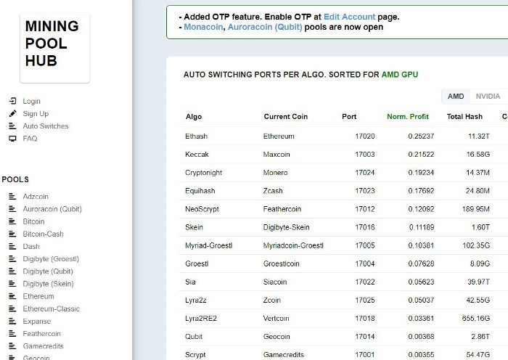
Task: Open Bitcoin-Cash pool from sidebar
Action: point(44,234)
